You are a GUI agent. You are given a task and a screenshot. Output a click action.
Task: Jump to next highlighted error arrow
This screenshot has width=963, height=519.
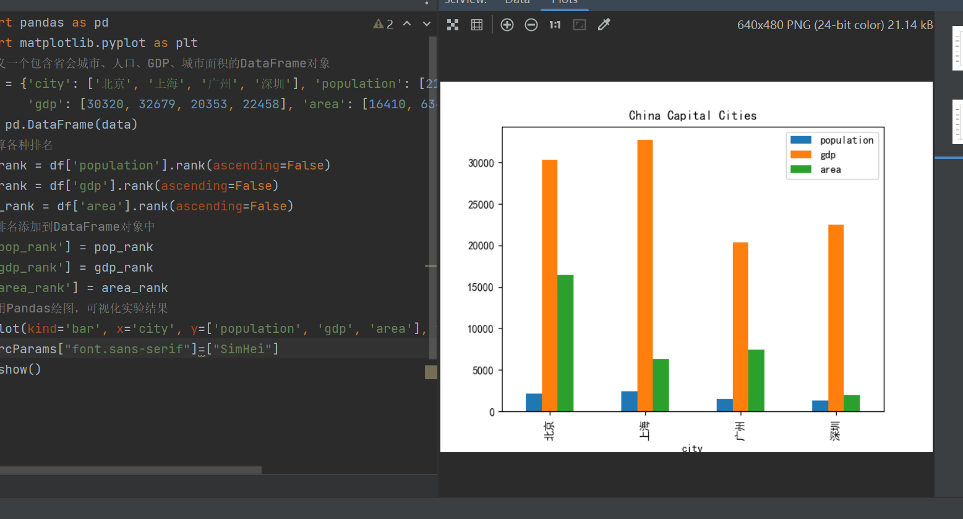pyautogui.click(x=427, y=24)
